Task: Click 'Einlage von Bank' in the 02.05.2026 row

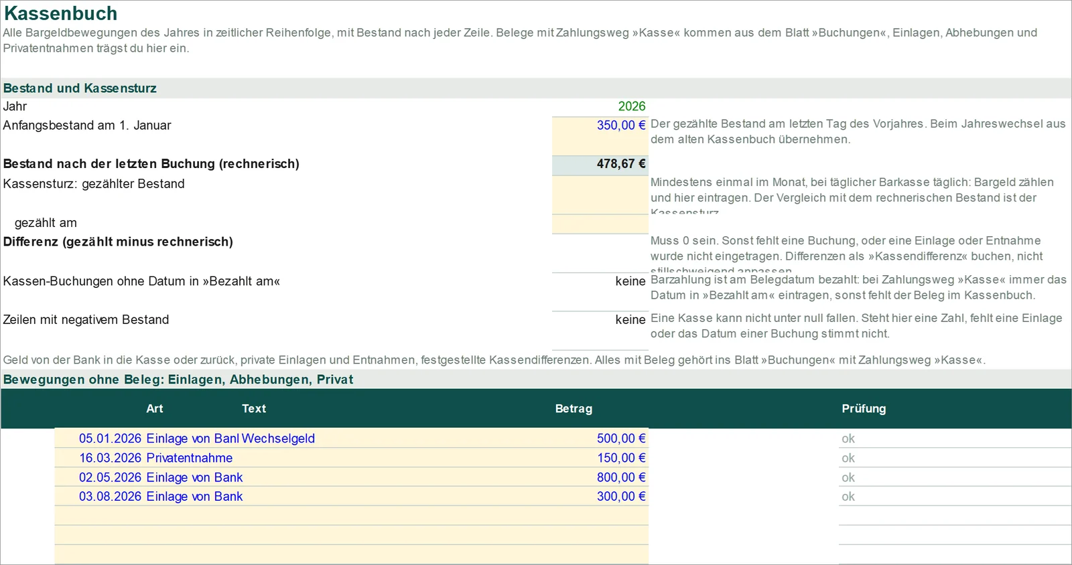Action: [194, 477]
